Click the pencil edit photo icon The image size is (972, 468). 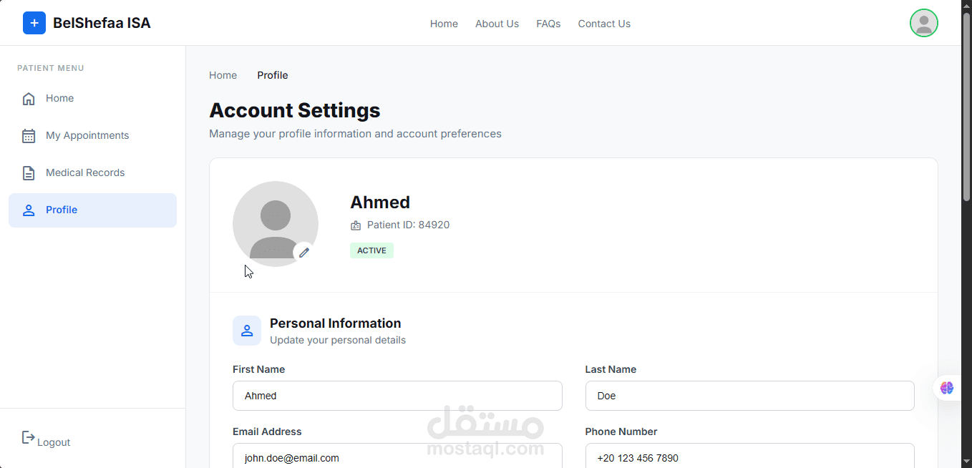point(304,252)
